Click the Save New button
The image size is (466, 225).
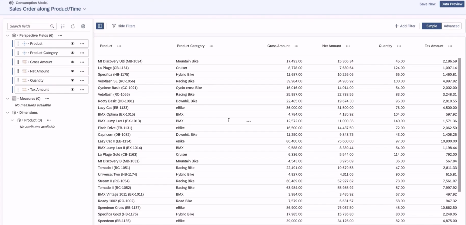coord(427,4)
